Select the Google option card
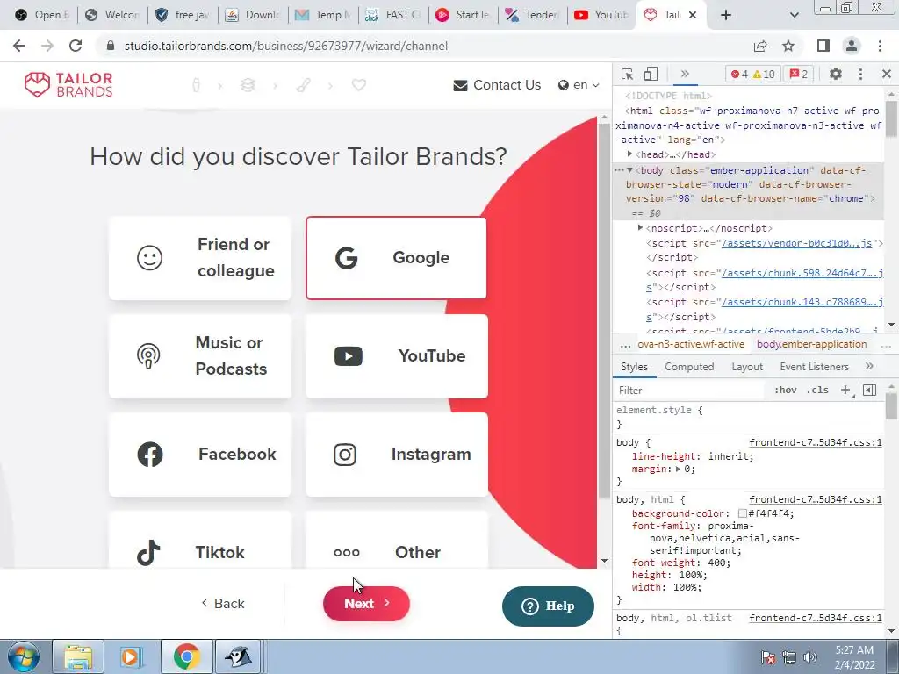Image resolution: width=899 pixels, height=674 pixels. click(396, 258)
